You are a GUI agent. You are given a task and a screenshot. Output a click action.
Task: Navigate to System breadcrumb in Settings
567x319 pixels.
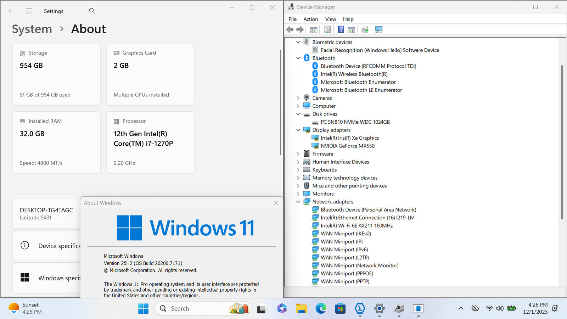[x=32, y=29]
